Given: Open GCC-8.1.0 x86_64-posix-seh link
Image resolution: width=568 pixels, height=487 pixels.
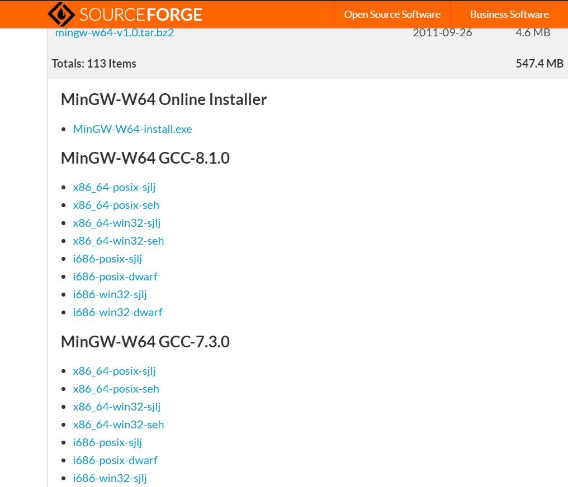Looking at the screenshot, I should (x=116, y=205).
